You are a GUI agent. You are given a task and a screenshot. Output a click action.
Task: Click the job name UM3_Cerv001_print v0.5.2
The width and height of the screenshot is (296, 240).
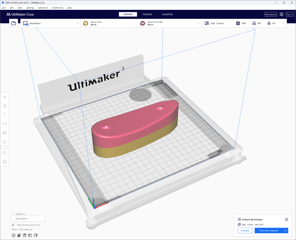click(x=29, y=225)
